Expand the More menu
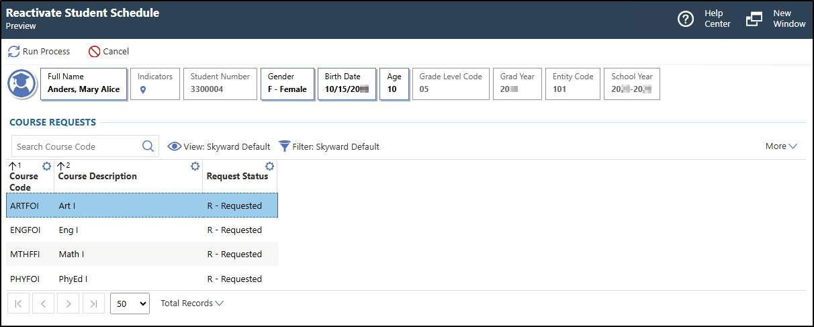Image resolution: width=814 pixels, height=327 pixels. pyautogui.click(x=780, y=146)
